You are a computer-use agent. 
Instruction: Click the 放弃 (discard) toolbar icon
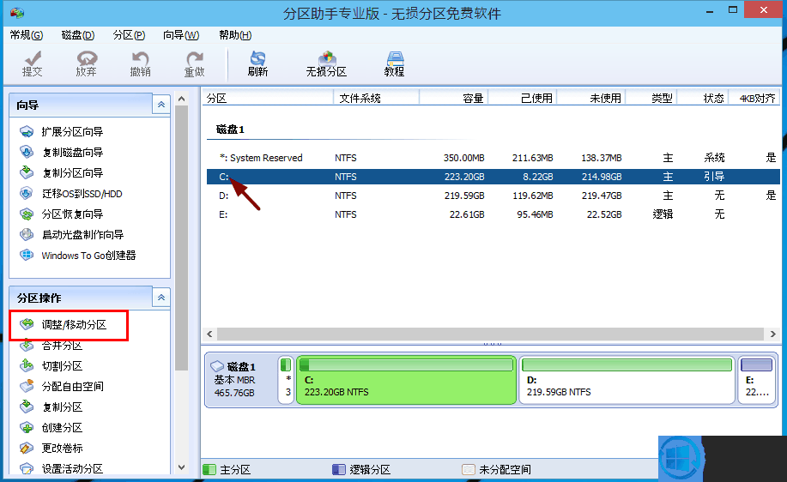pyautogui.click(x=86, y=63)
